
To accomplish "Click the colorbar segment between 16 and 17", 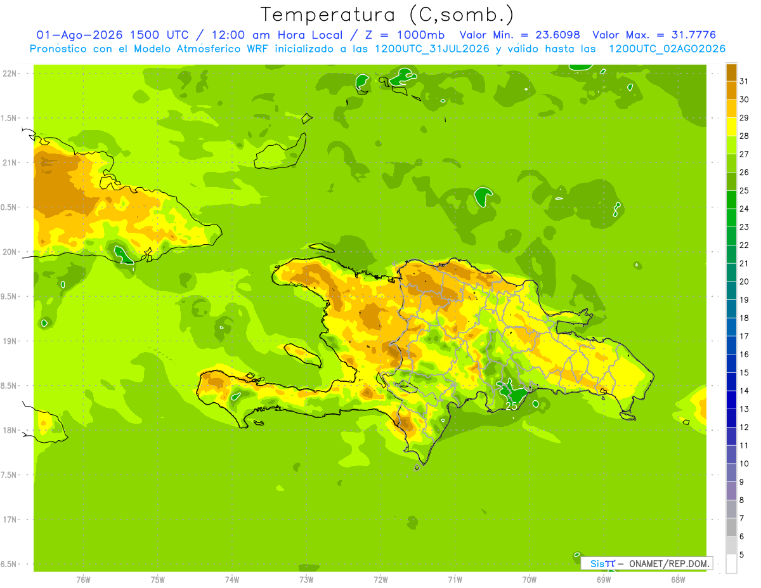I will [x=731, y=346].
